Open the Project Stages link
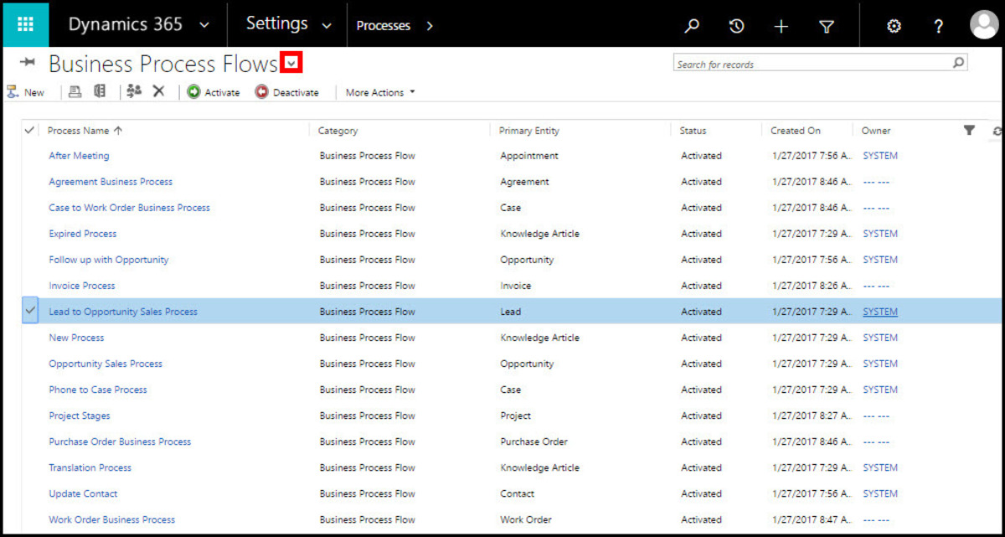 point(80,416)
